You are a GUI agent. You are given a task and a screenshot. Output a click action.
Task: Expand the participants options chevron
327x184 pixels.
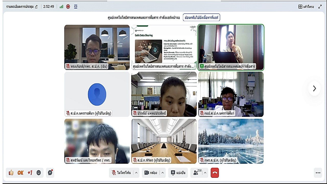coord(205,173)
